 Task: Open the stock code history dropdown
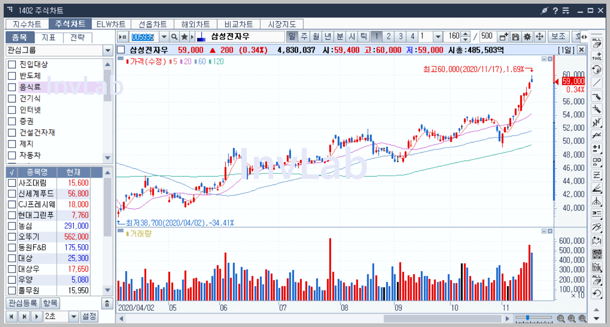[x=164, y=37]
